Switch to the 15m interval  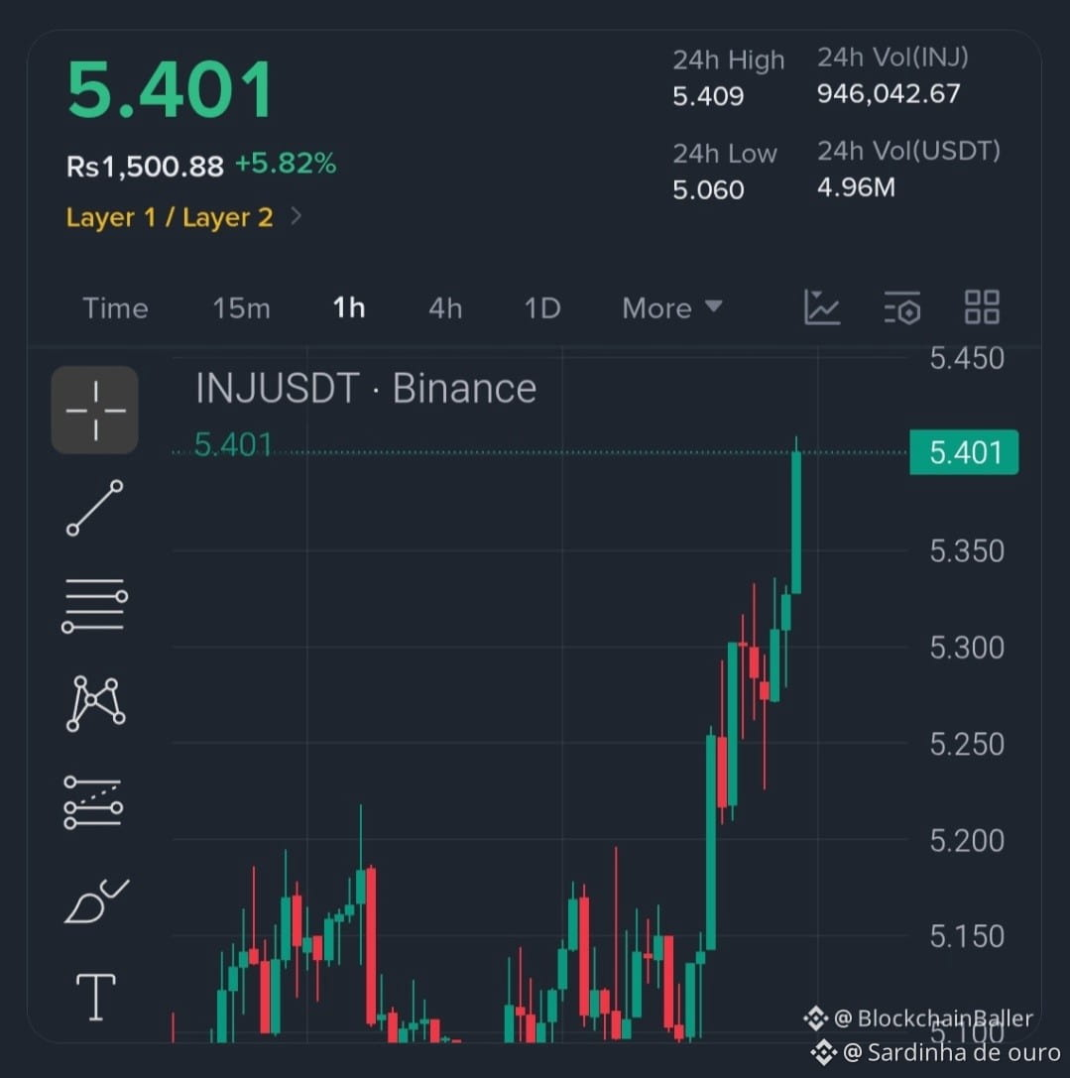pos(241,308)
